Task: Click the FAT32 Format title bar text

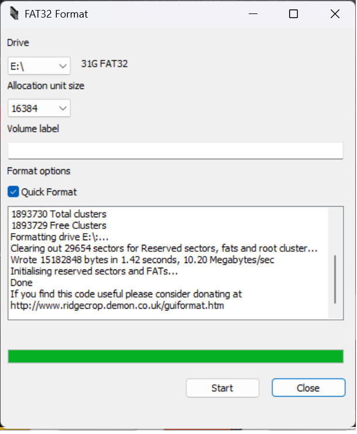Action: tap(56, 14)
